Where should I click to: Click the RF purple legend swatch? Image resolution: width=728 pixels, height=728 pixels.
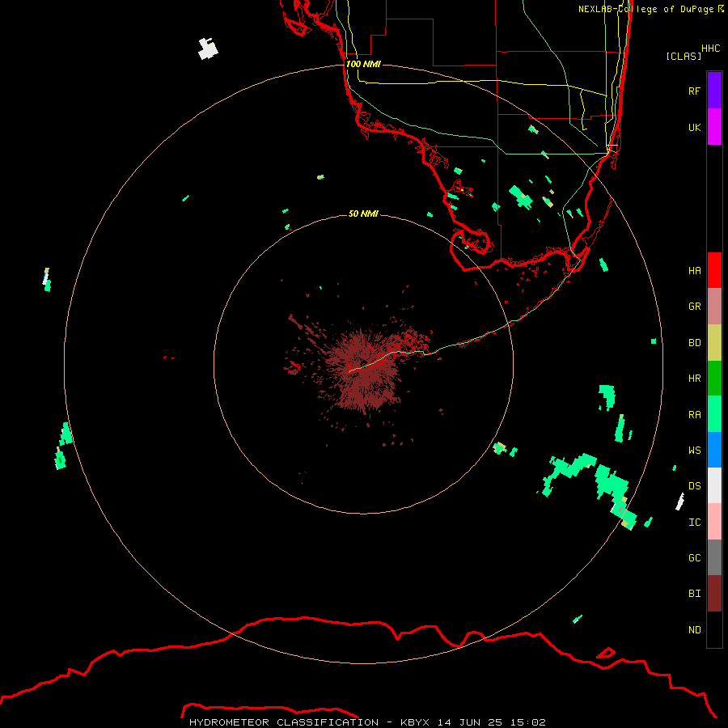pyautogui.click(x=714, y=91)
